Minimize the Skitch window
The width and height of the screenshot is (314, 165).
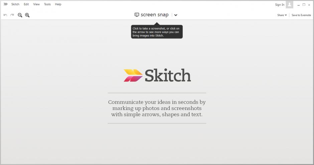point(298,5)
